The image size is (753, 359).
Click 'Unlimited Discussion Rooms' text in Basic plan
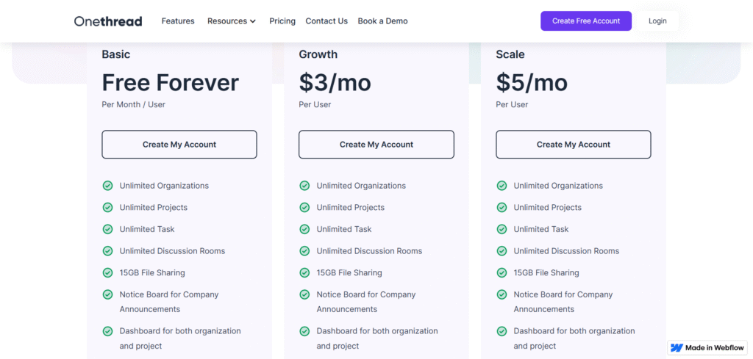[172, 250]
